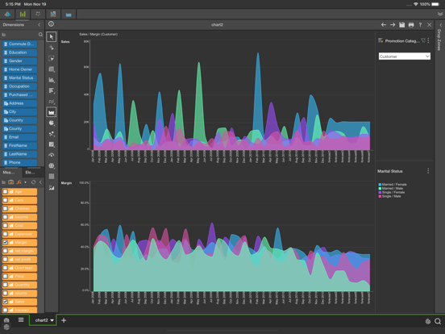
Task: Open the bar chart type tool
Action: click(x=52, y=80)
